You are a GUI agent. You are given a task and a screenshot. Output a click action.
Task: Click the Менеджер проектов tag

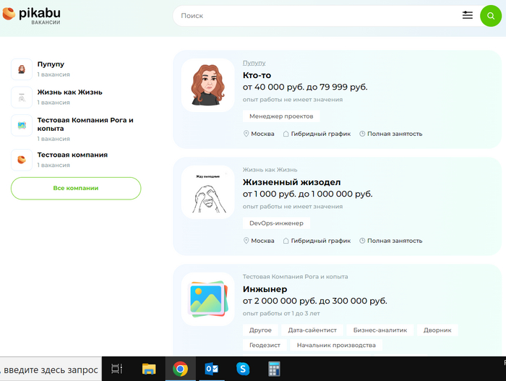(281, 116)
